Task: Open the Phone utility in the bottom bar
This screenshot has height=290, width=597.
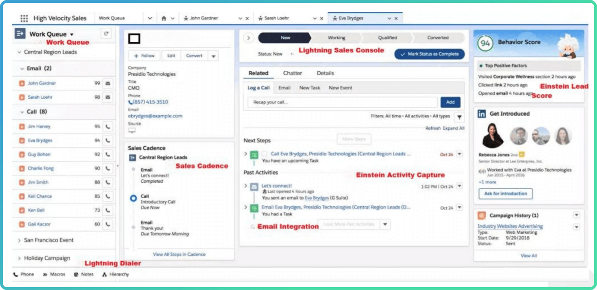Action: pyautogui.click(x=24, y=274)
